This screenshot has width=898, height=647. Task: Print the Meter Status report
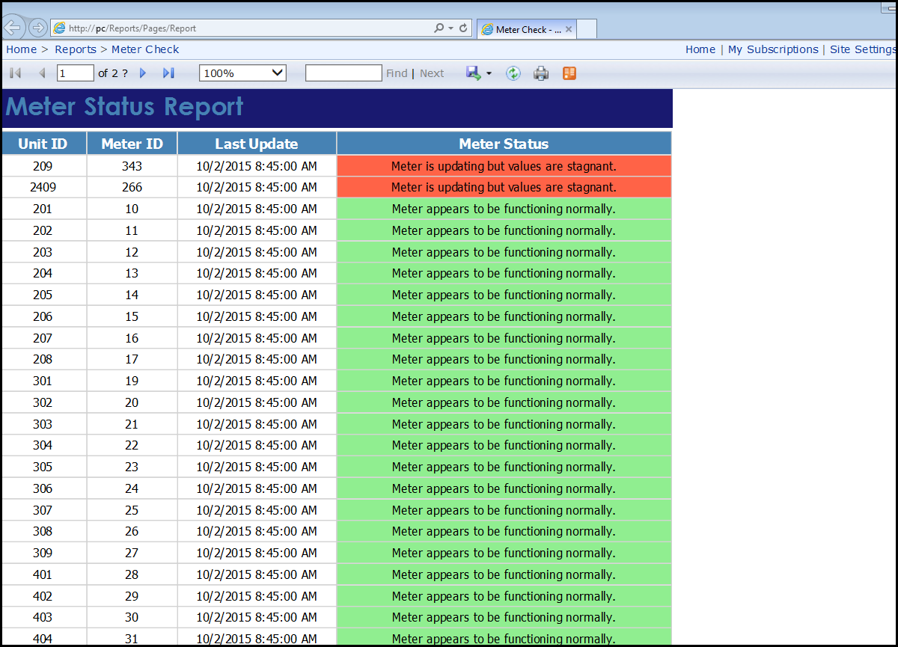coord(541,73)
